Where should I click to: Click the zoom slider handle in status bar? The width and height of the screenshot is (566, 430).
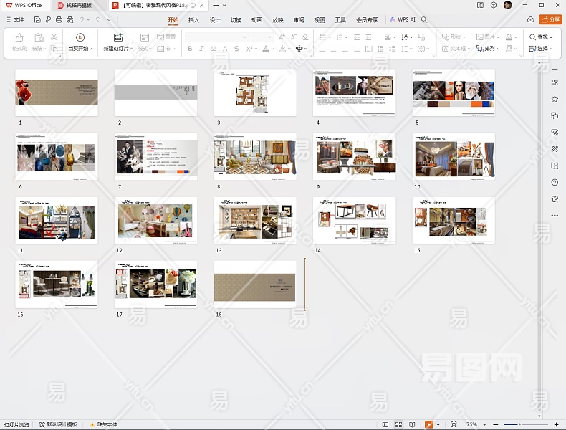[518, 425]
